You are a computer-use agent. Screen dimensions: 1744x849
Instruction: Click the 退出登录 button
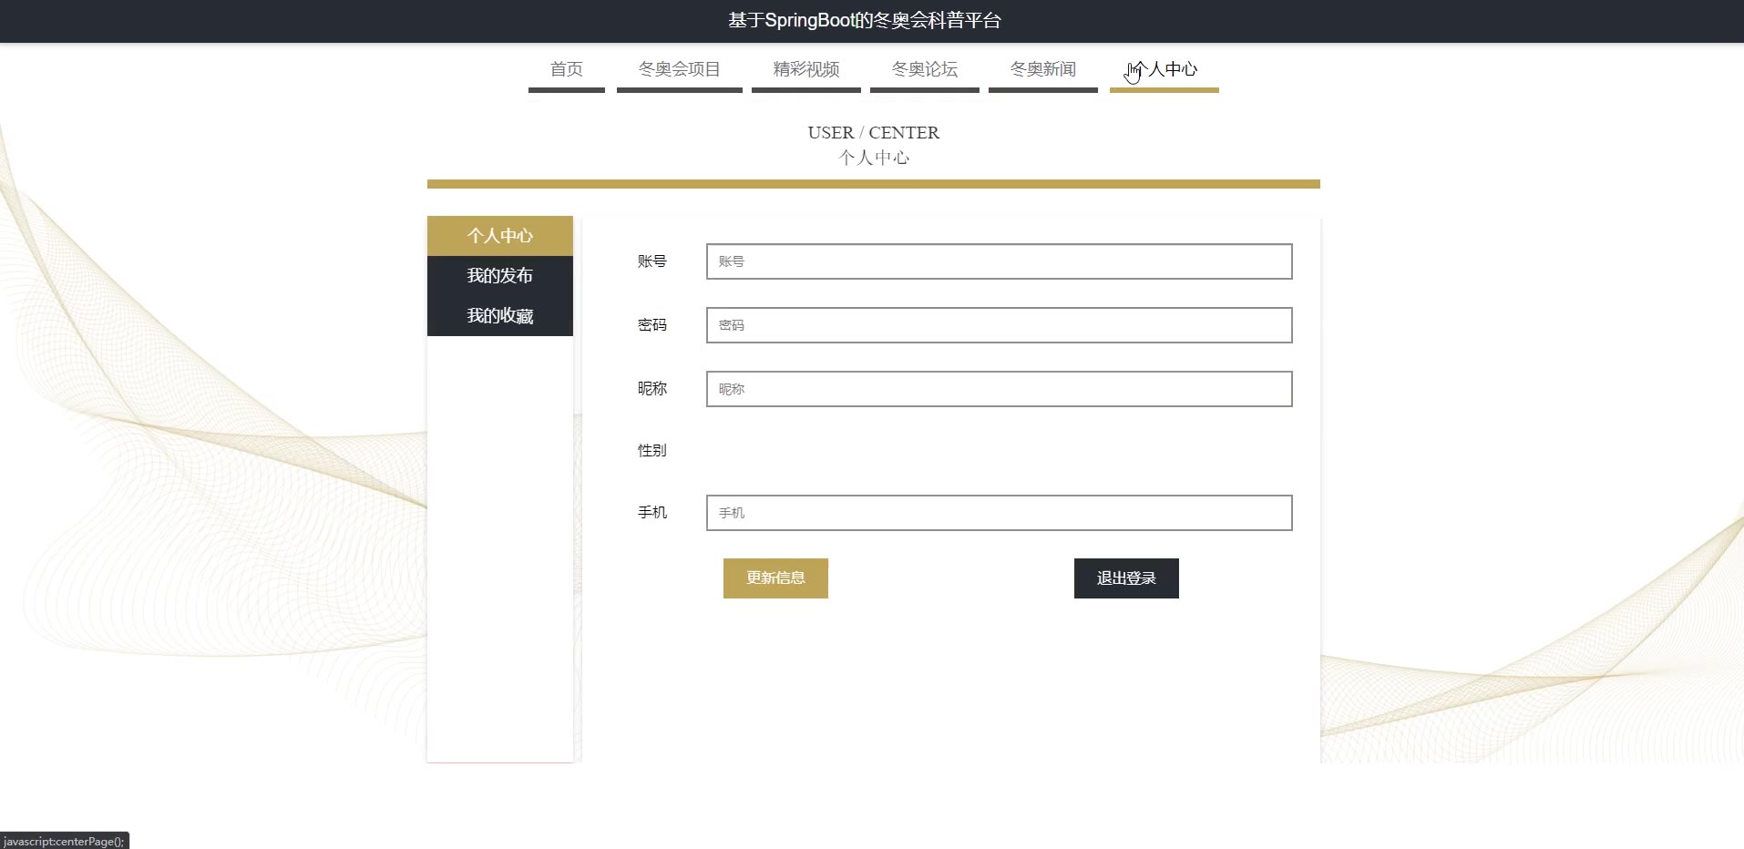pos(1126,578)
